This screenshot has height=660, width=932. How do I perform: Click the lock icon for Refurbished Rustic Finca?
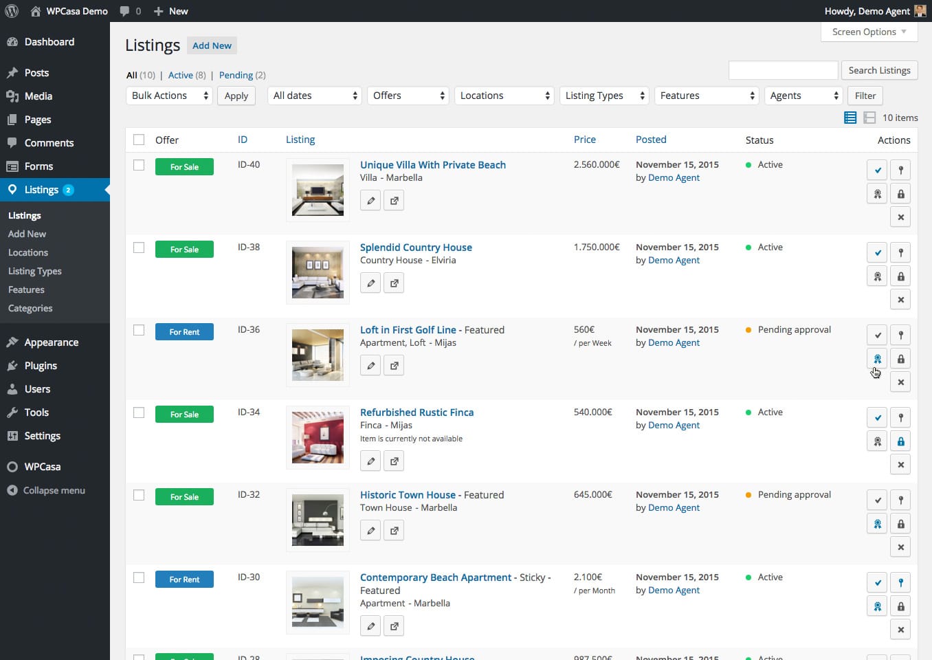[900, 441]
